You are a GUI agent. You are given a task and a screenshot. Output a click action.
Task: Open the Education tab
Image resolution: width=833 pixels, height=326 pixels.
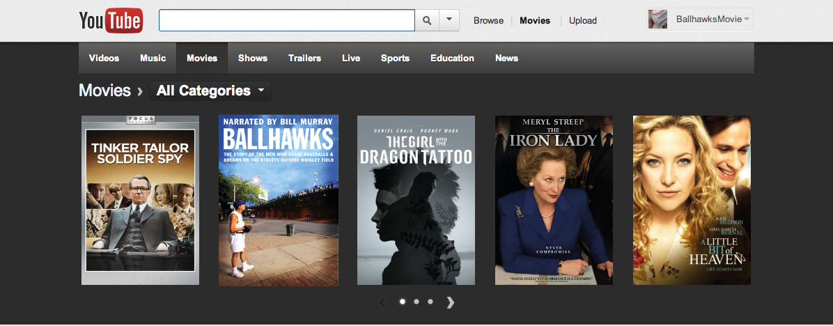tap(452, 59)
